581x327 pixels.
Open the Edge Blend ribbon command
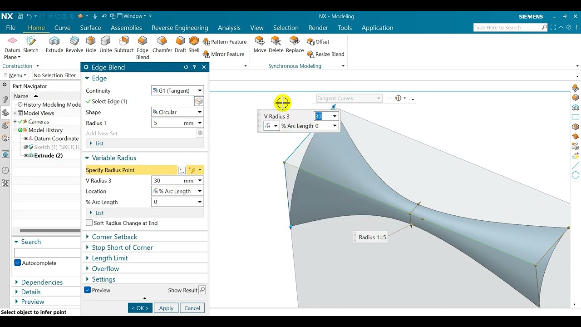point(143,48)
